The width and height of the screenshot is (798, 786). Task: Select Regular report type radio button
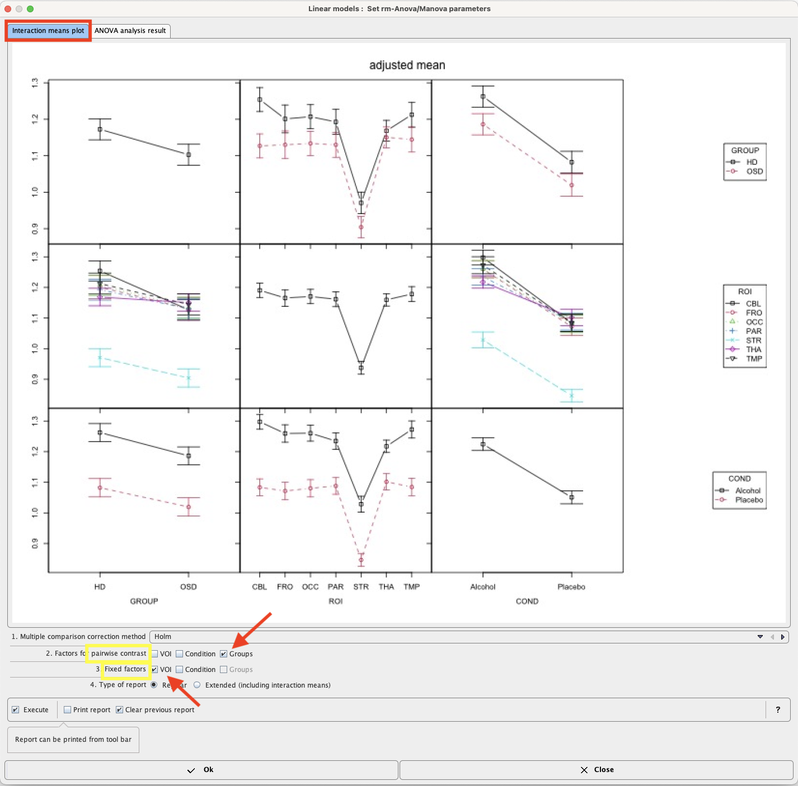154,685
